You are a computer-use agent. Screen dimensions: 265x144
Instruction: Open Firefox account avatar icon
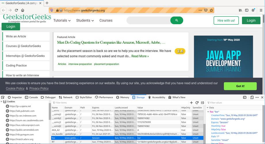point(253,10)
